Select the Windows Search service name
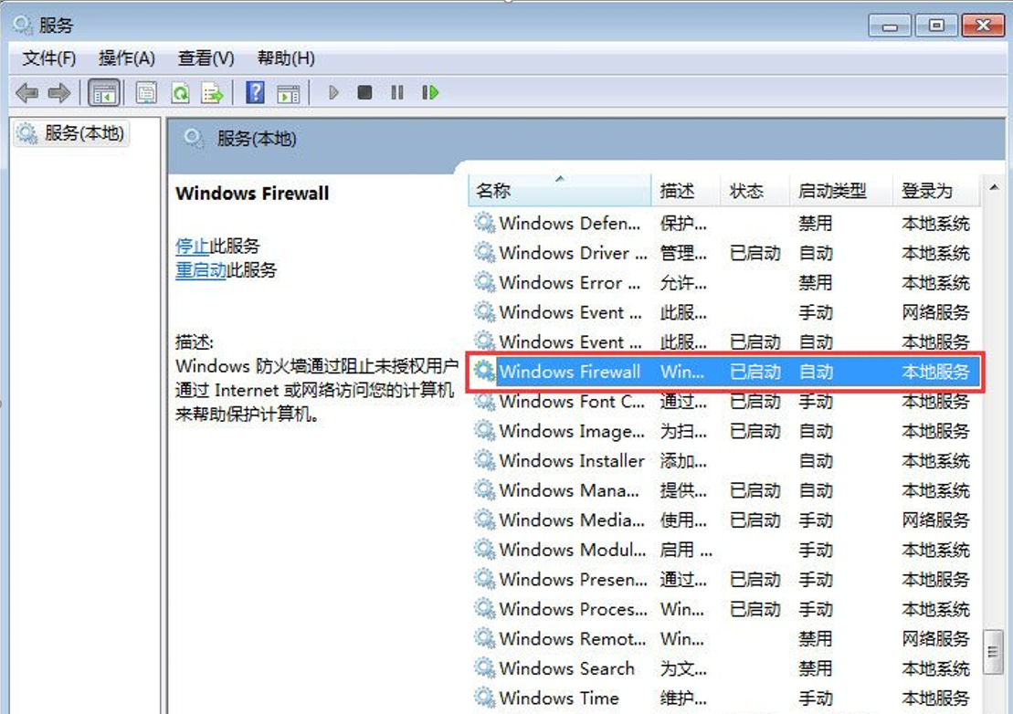The height and width of the screenshot is (714, 1013). [x=566, y=668]
